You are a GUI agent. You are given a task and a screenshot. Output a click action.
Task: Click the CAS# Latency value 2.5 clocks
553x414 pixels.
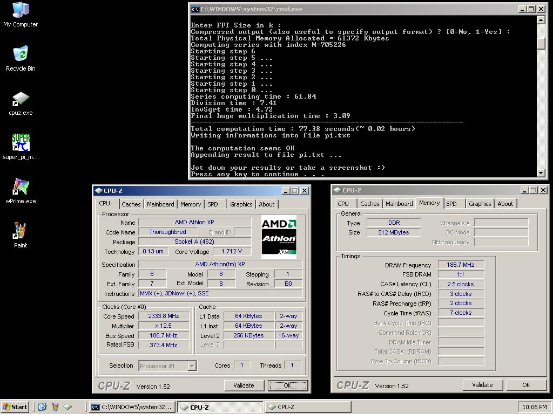(x=461, y=284)
